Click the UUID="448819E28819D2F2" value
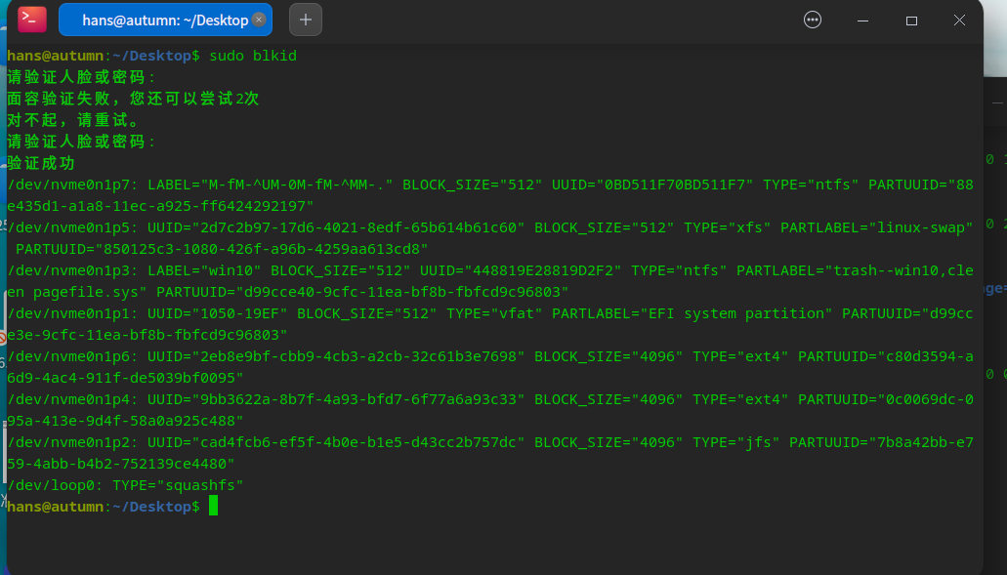The width and height of the screenshot is (1007, 575). click(521, 270)
